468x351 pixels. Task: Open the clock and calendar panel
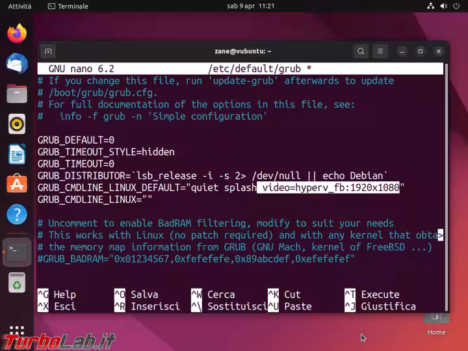pyautogui.click(x=250, y=6)
